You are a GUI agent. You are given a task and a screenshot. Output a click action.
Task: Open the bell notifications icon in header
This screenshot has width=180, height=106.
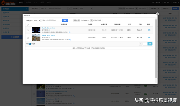pyautogui.click(x=165, y=2)
